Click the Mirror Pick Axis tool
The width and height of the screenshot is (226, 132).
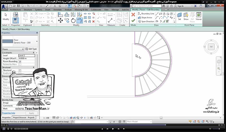click(73, 15)
